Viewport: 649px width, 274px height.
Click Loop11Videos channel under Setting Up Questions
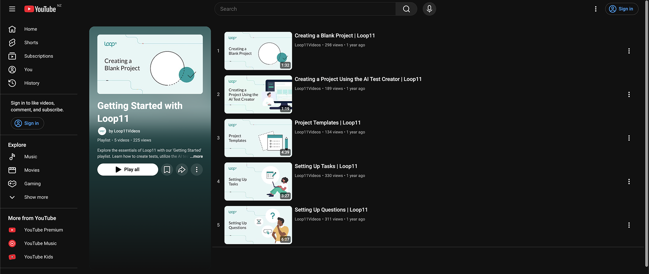pos(308,219)
